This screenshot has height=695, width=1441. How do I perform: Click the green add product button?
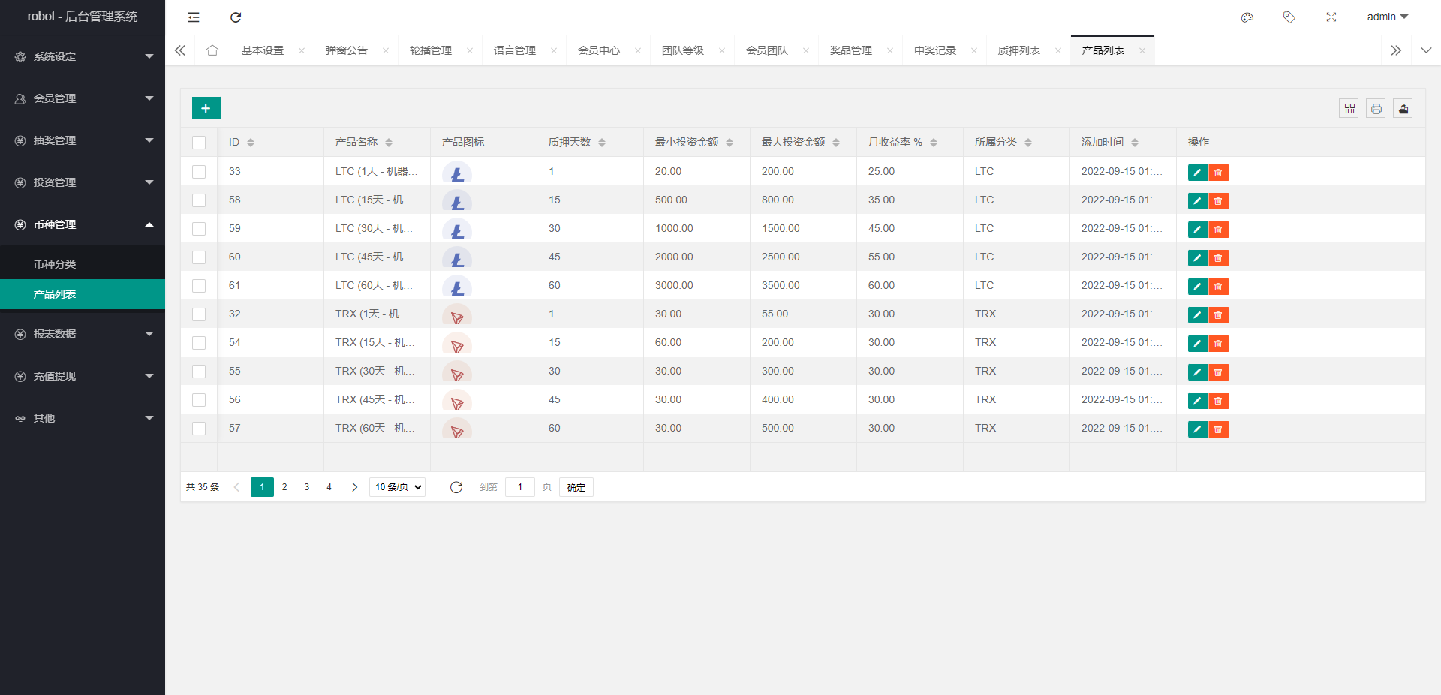tap(206, 108)
